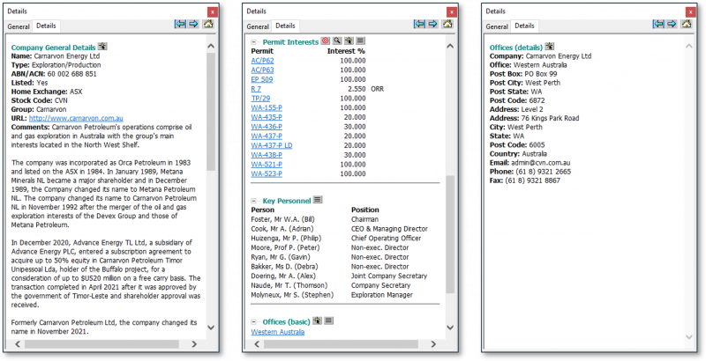Select Details tab in Permit Interests window

(285, 26)
